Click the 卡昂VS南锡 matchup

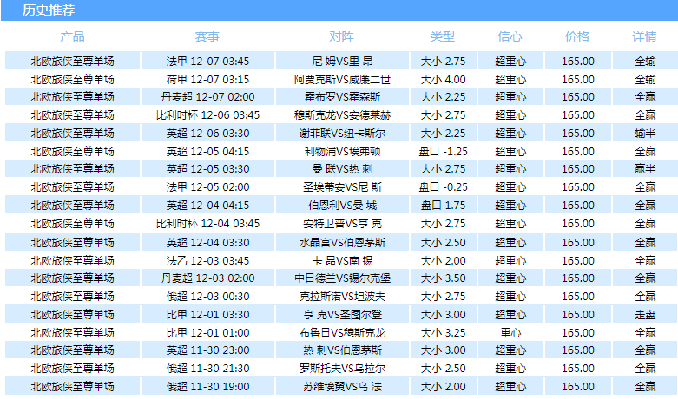click(x=342, y=260)
